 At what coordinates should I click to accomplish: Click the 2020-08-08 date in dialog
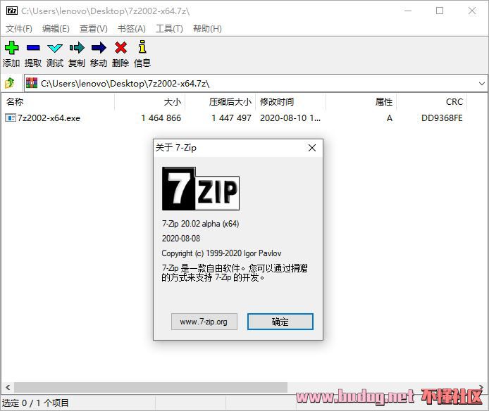[181, 239]
